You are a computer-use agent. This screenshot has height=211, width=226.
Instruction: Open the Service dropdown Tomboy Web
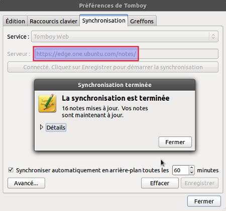point(125,36)
